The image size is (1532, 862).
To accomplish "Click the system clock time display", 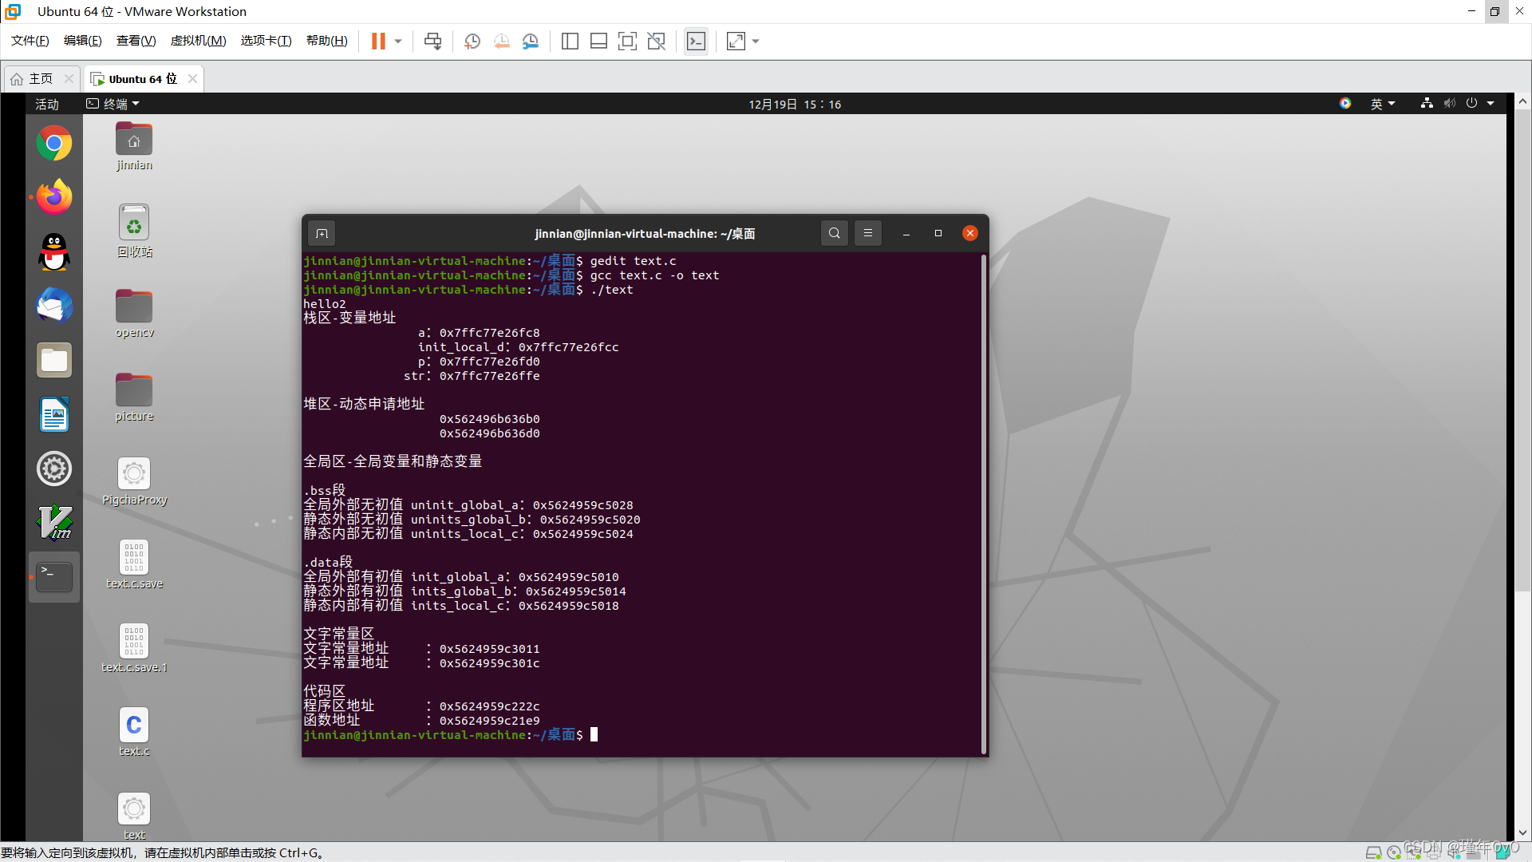I will click(796, 103).
